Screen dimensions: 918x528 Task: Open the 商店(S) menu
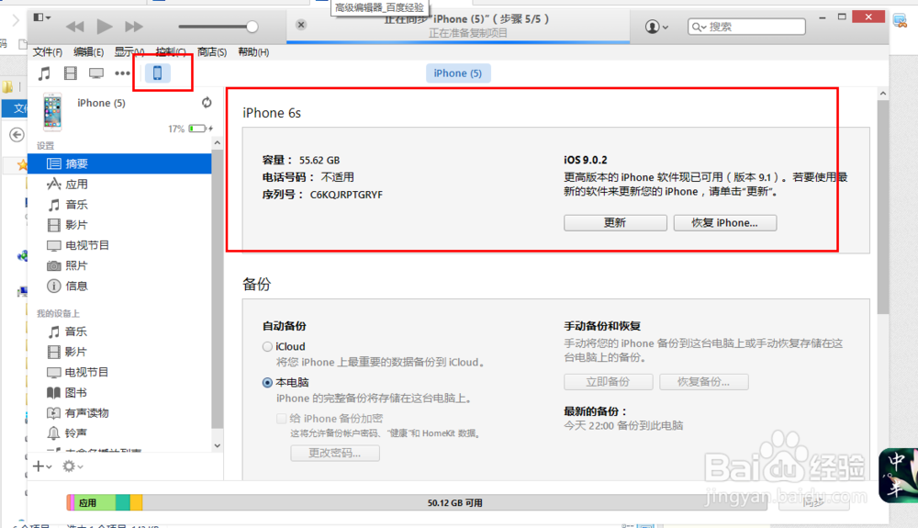211,52
